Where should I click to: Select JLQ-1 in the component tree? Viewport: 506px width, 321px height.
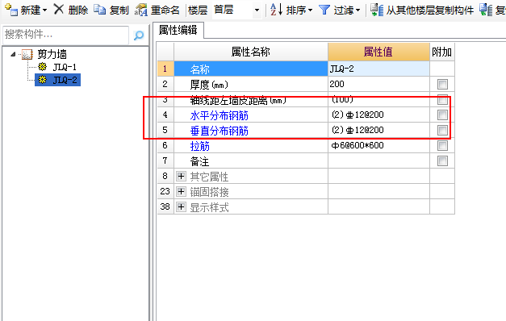[65, 67]
